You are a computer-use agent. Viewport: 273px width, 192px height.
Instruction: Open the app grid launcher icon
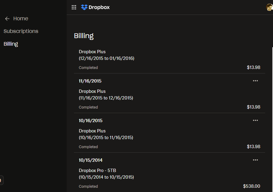pyautogui.click(x=74, y=7)
